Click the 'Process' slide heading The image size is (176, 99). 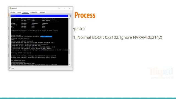tap(85, 15)
